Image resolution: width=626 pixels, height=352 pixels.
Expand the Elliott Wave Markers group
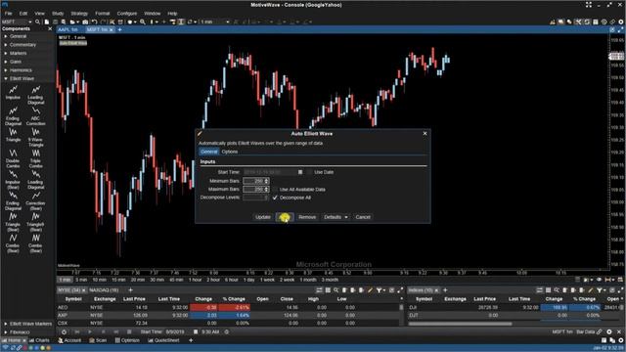(x=6, y=324)
